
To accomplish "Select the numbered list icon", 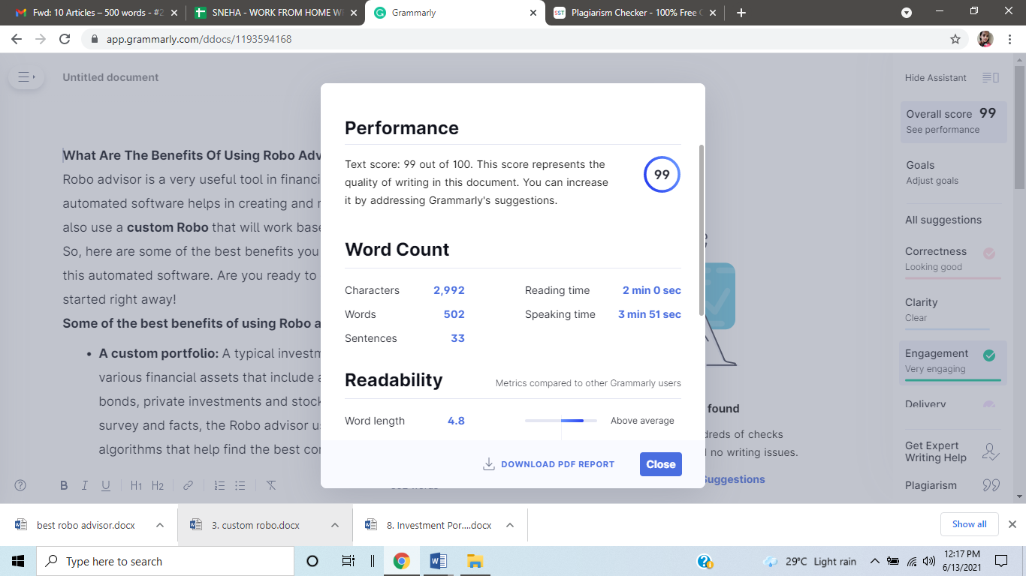I will (219, 485).
